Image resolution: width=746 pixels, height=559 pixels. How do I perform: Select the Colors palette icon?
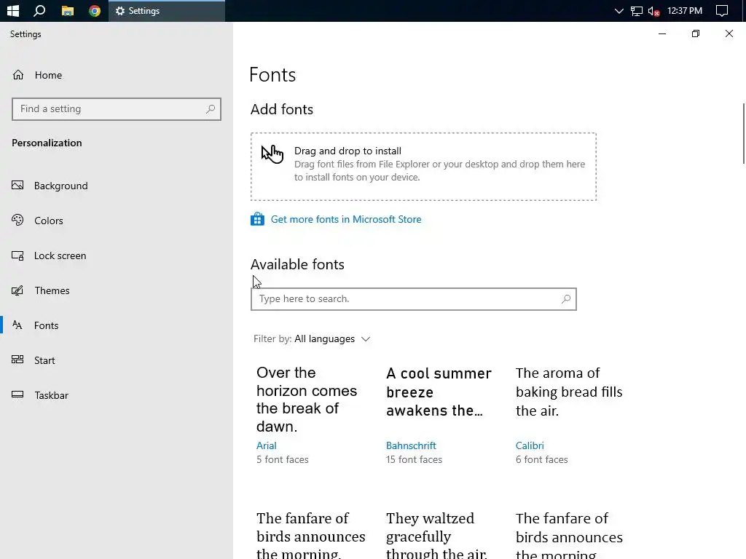[x=18, y=221]
